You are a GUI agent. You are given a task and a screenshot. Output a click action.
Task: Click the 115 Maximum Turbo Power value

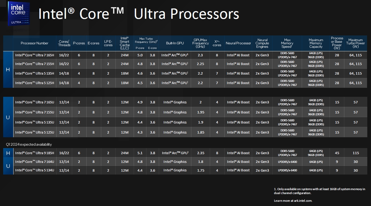[x=356, y=153]
